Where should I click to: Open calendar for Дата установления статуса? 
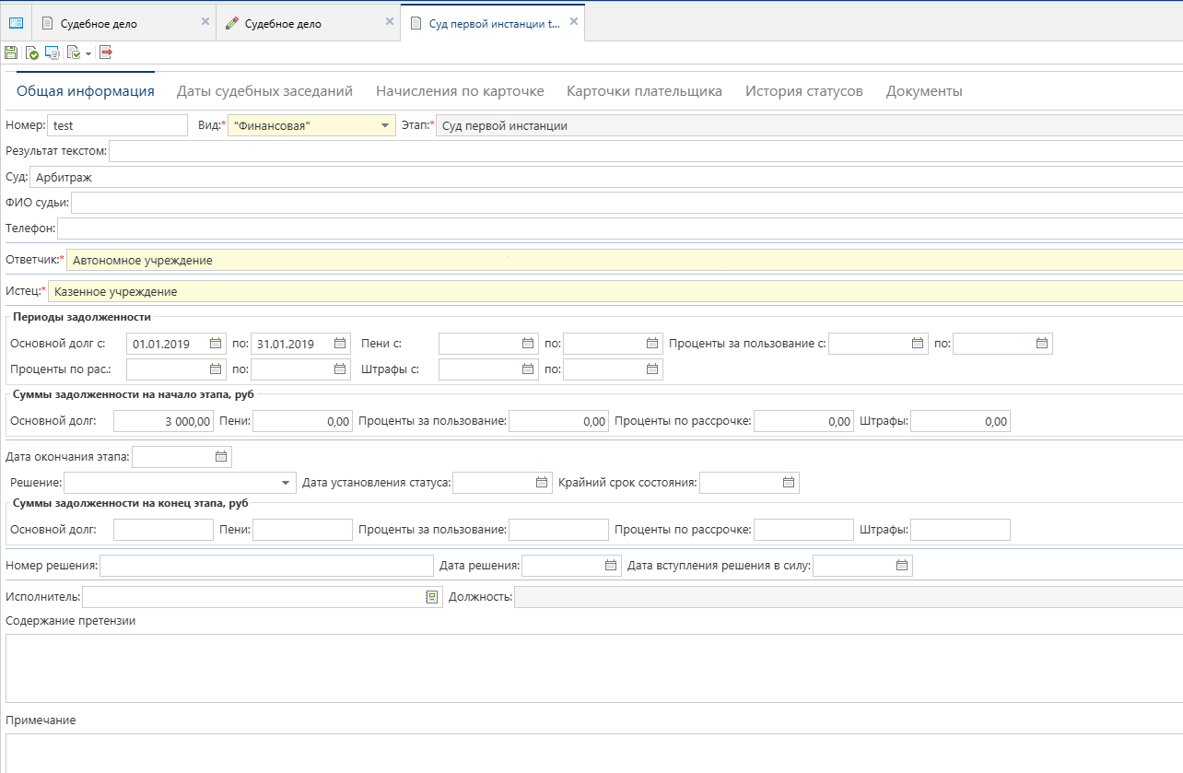click(x=542, y=482)
